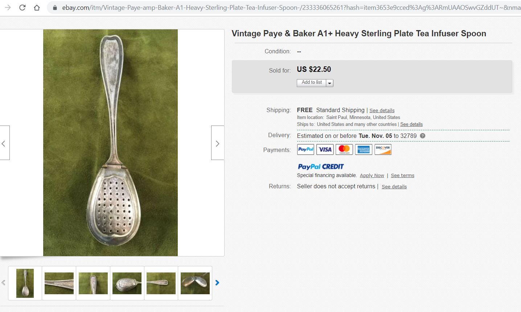521x312 pixels.
Task: Open shipping See details link
Action: tap(382, 111)
